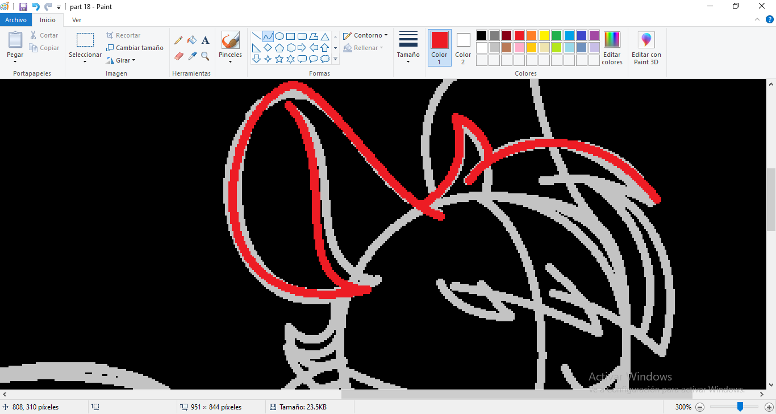
Task: Select the Five-point star shape
Action: click(279, 59)
